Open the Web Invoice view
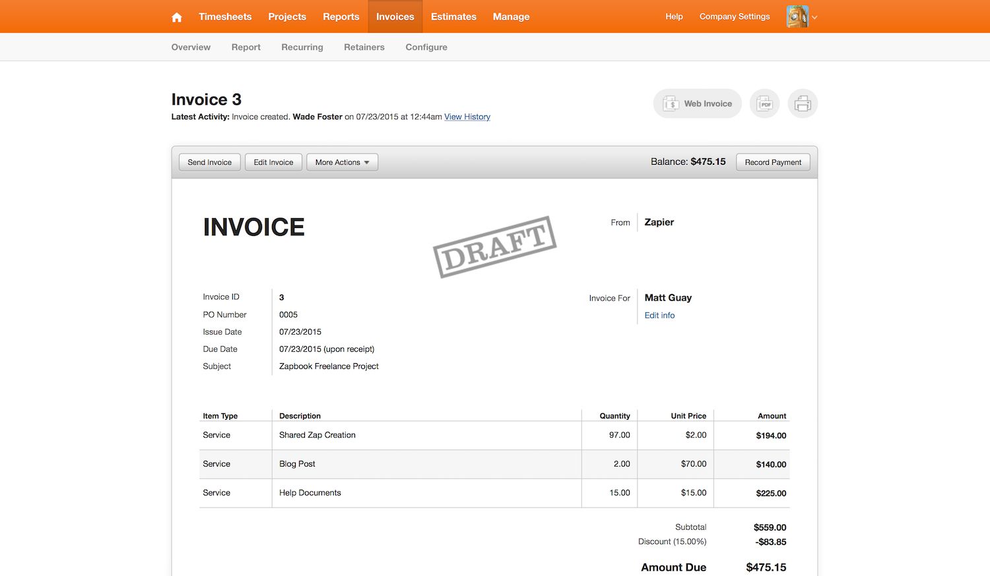990x576 pixels. pos(698,103)
